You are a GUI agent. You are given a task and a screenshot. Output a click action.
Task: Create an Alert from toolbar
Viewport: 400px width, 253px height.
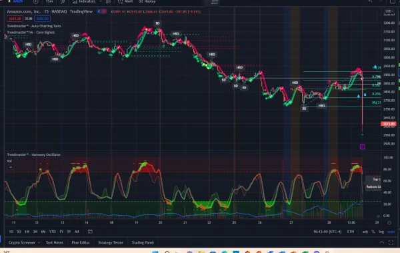(x=125, y=1)
